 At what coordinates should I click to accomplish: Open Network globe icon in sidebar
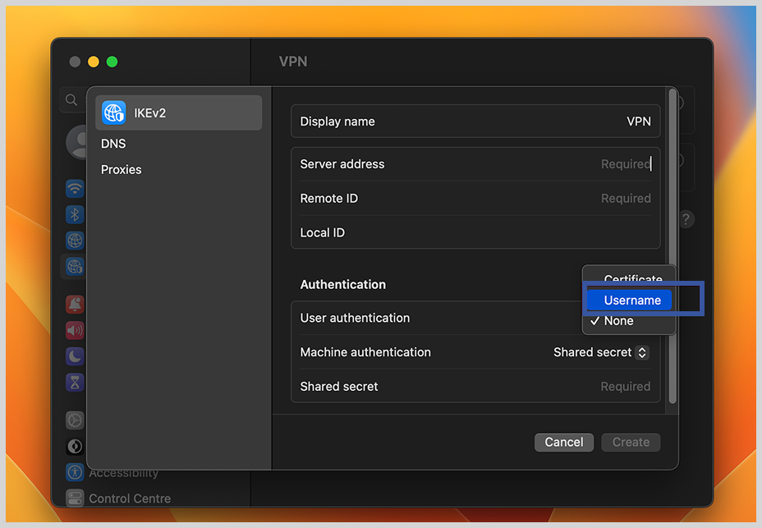(75, 240)
